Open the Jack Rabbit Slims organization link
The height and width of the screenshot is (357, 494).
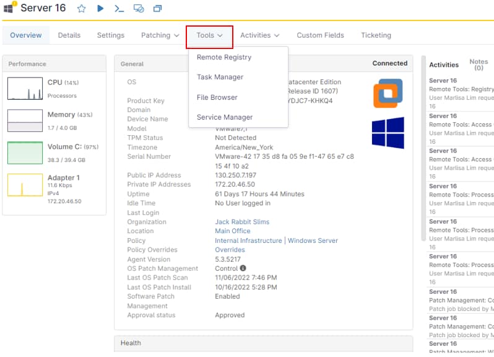(242, 222)
